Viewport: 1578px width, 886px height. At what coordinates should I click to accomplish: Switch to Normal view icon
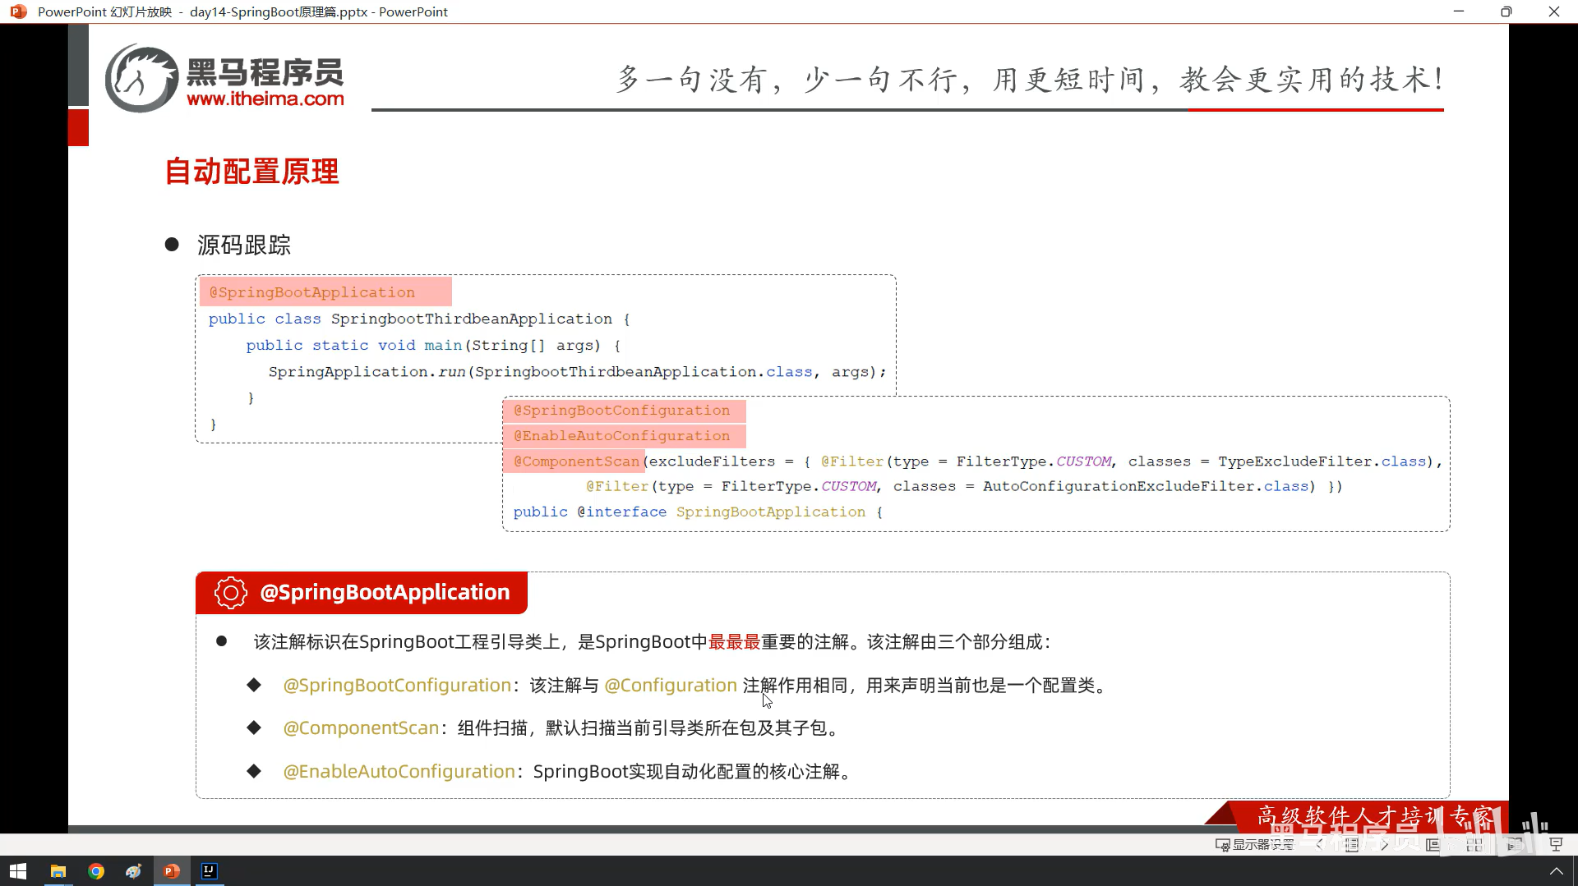click(x=1433, y=844)
